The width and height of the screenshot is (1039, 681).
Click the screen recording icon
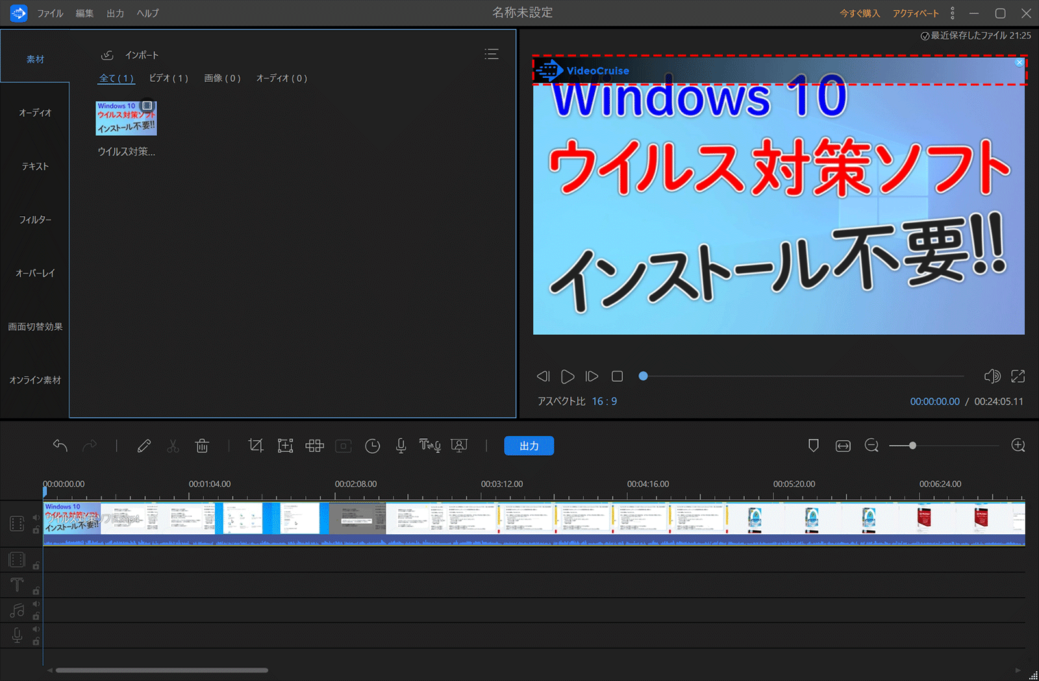point(459,445)
